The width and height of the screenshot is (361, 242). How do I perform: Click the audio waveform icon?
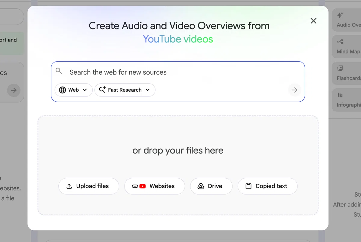coord(340,15)
